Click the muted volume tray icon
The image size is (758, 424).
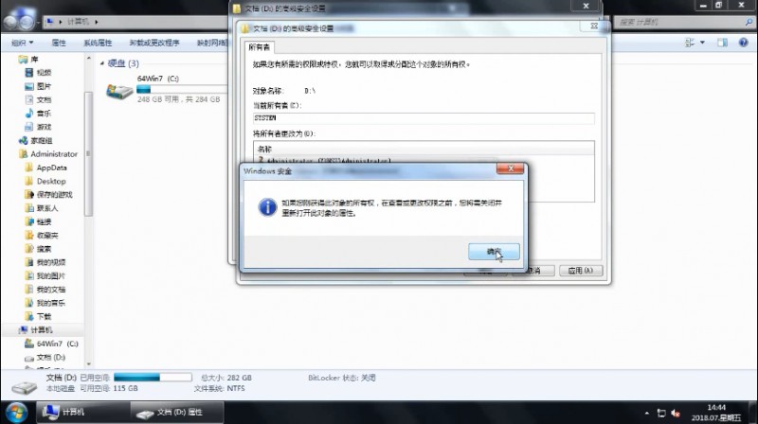(676, 414)
